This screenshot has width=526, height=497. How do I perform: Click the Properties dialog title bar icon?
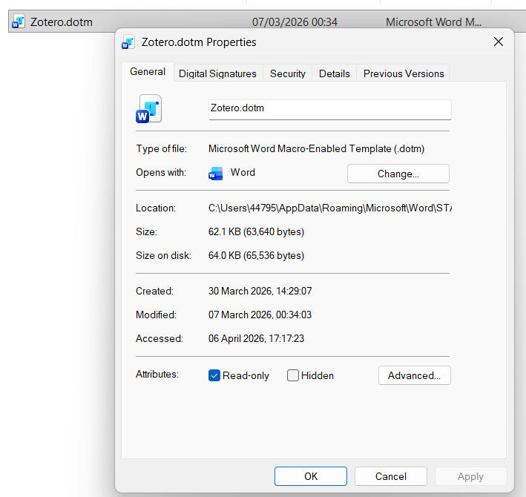pyautogui.click(x=128, y=42)
